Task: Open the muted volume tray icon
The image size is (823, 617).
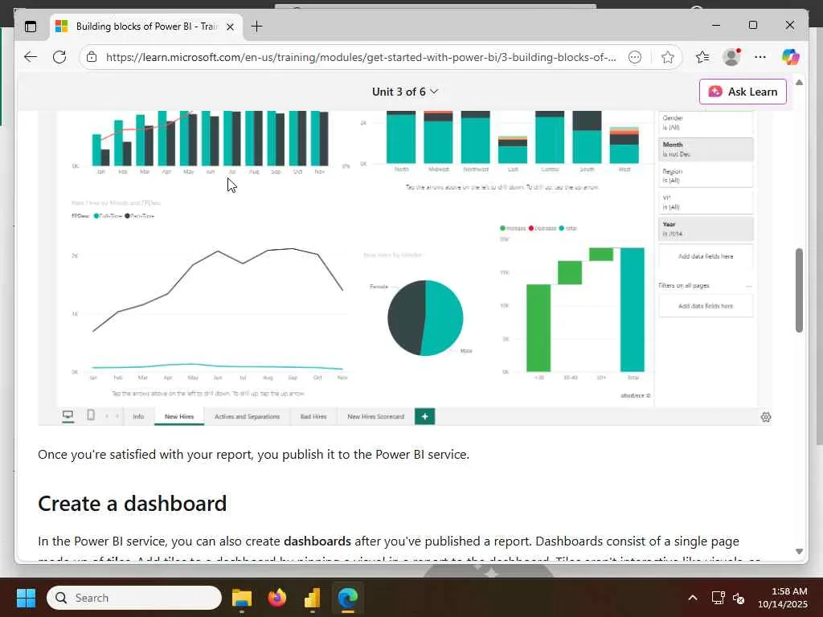Action: click(x=739, y=598)
